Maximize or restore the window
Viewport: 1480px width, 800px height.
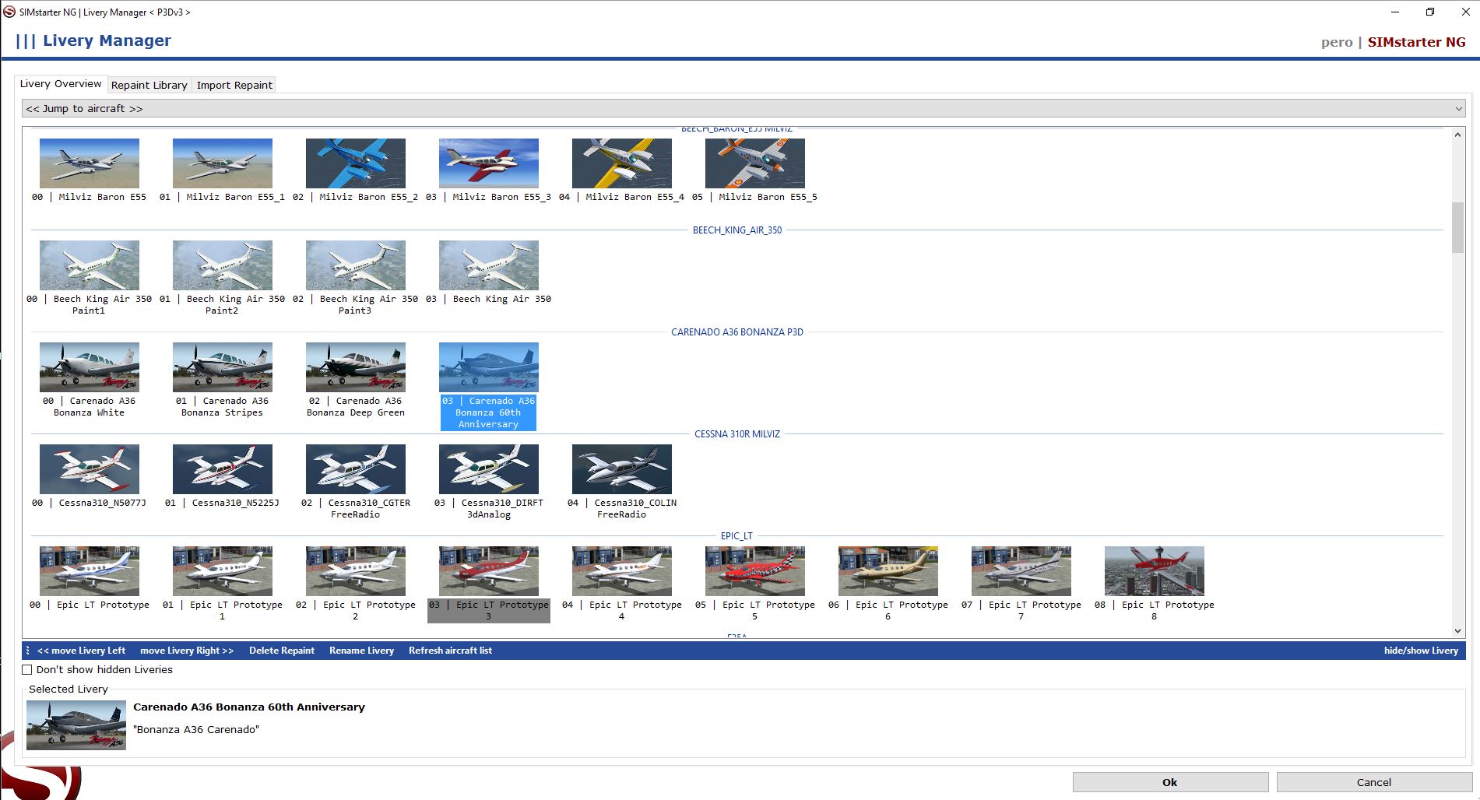tap(1430, 12)
